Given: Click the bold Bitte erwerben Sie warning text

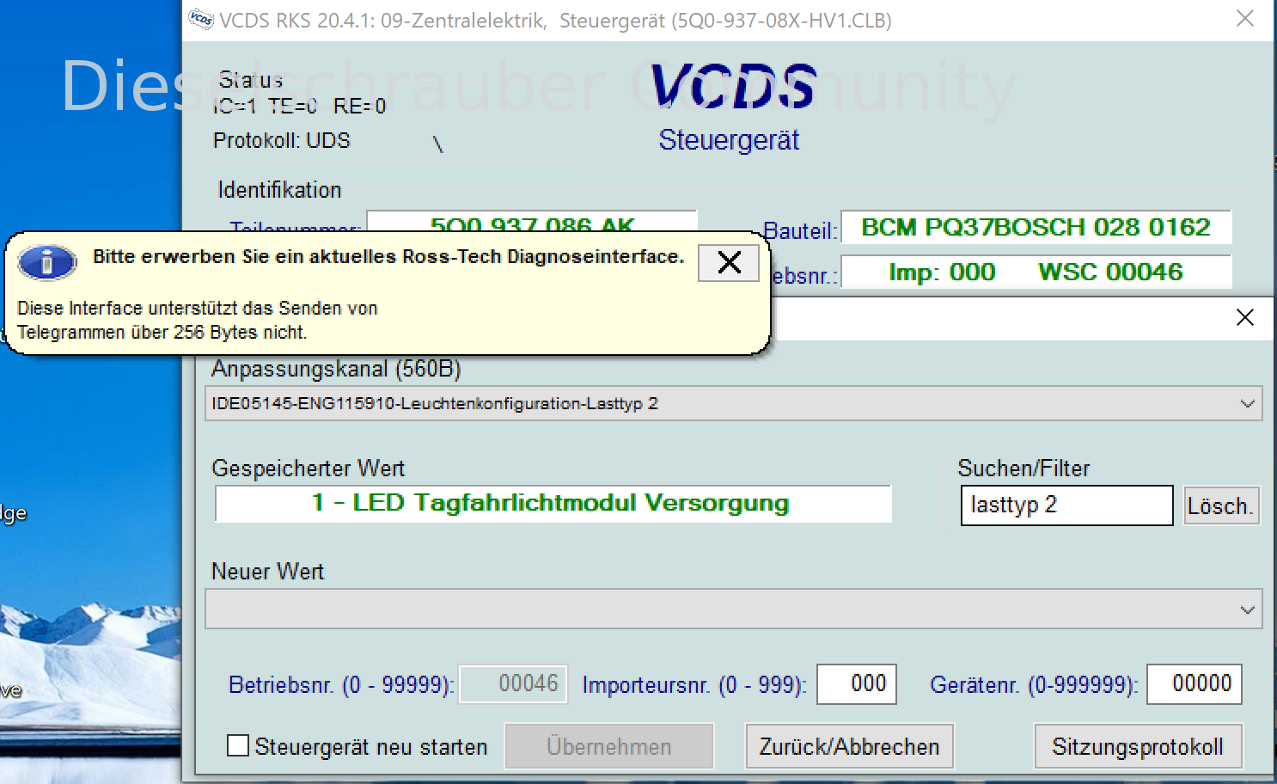Looking at the screenshot, I should (x=388, y=256).
